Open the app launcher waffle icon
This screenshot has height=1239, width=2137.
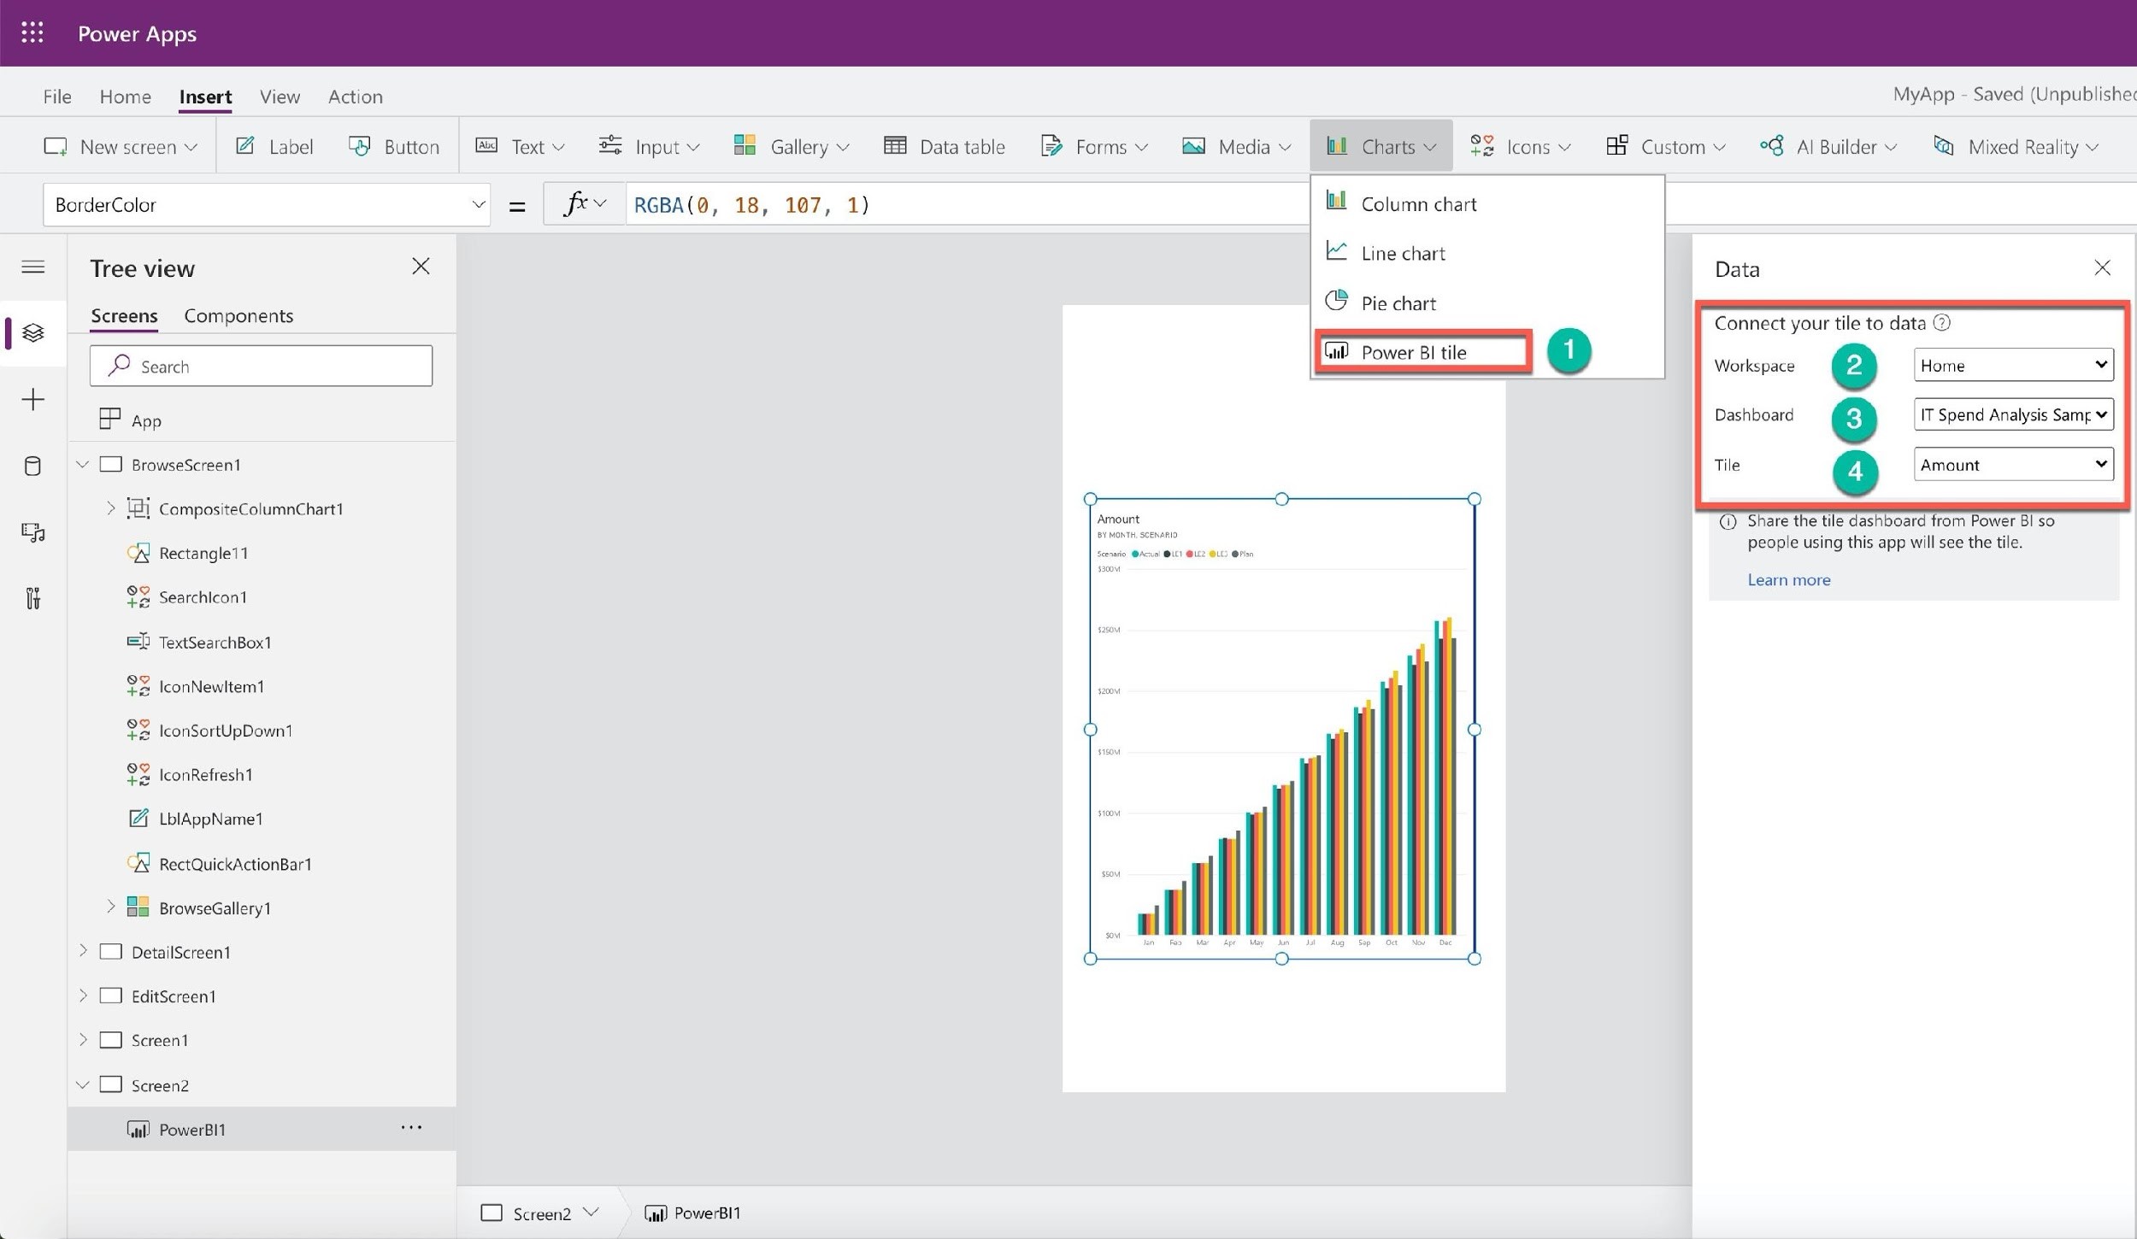point(32,33)
